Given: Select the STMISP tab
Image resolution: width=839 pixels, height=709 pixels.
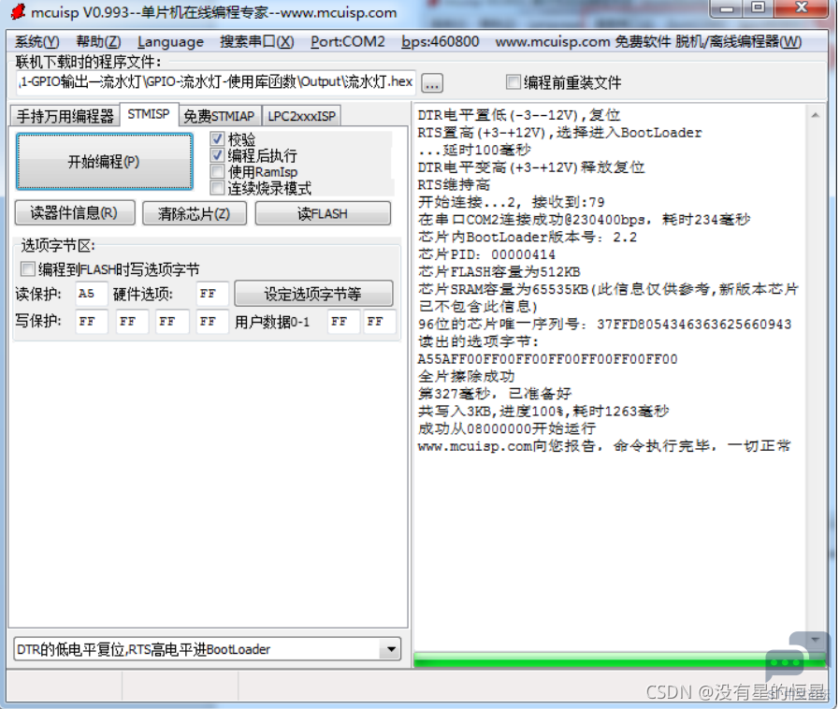Looking at the screenshot, I should point(148,114).
